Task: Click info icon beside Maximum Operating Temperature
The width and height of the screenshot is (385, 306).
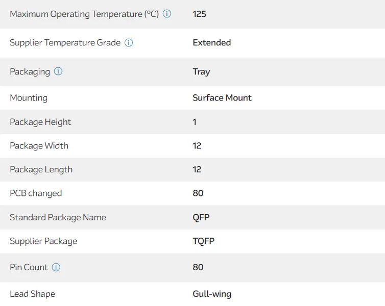Action: coord(167,14)
